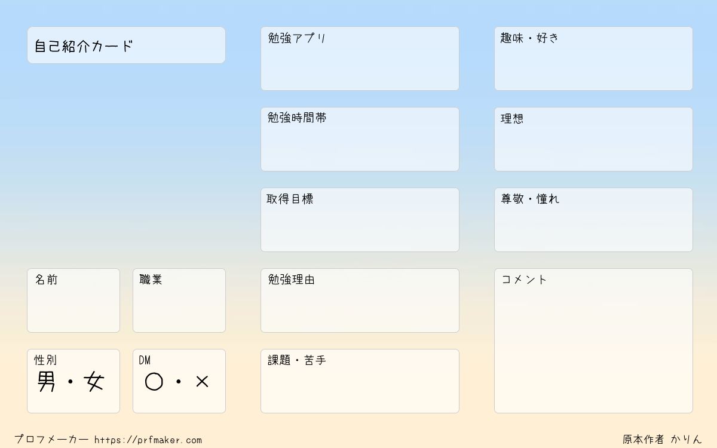The image size is (717, 448).
Task: Click the 尊敬・憧れ box
Action: (593, 220)
